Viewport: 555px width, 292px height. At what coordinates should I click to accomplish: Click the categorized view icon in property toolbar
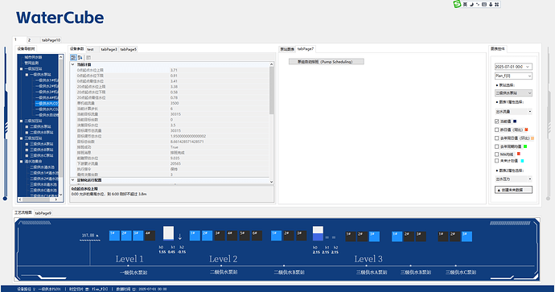click(74, 57)
